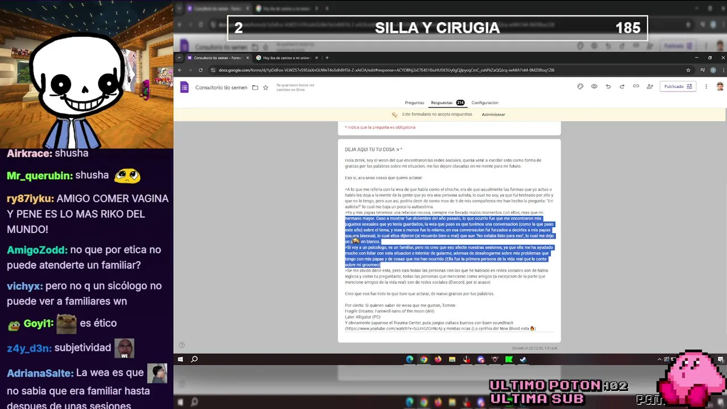The height and width of the screenshot is (409, 727).
Task: Expand the tab search dropdown arrow
Action: (179, 58)
